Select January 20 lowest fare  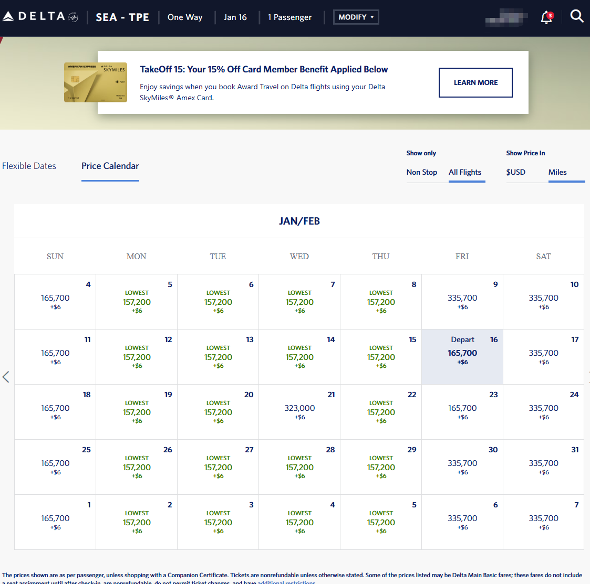pyautogui.click(x=218, y=412)
